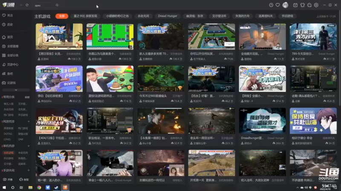Click Douyu app icon in taskbar
Viewport: 341px width, 191px height.
click(65, 187)
